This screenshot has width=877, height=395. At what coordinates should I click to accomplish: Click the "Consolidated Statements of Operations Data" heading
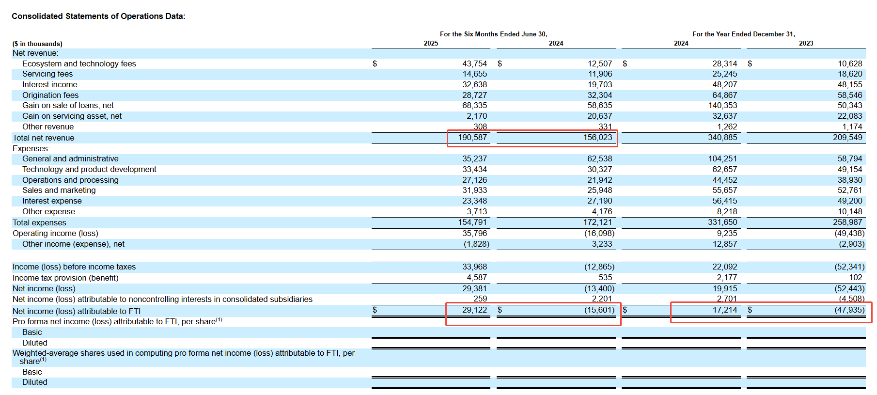[98, 16]
